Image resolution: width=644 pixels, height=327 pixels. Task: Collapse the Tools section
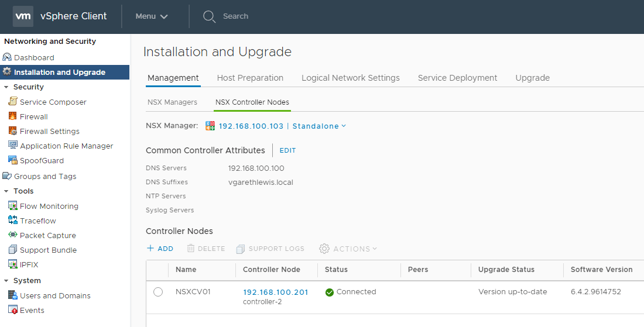(x=6, y=191)
